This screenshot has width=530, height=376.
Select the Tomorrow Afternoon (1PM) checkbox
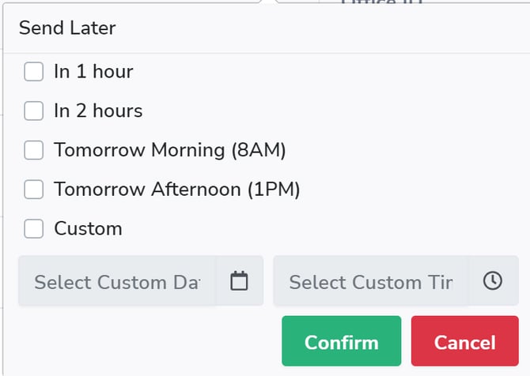point(33,190)
